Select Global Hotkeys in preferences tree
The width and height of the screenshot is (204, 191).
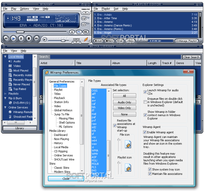63,110
